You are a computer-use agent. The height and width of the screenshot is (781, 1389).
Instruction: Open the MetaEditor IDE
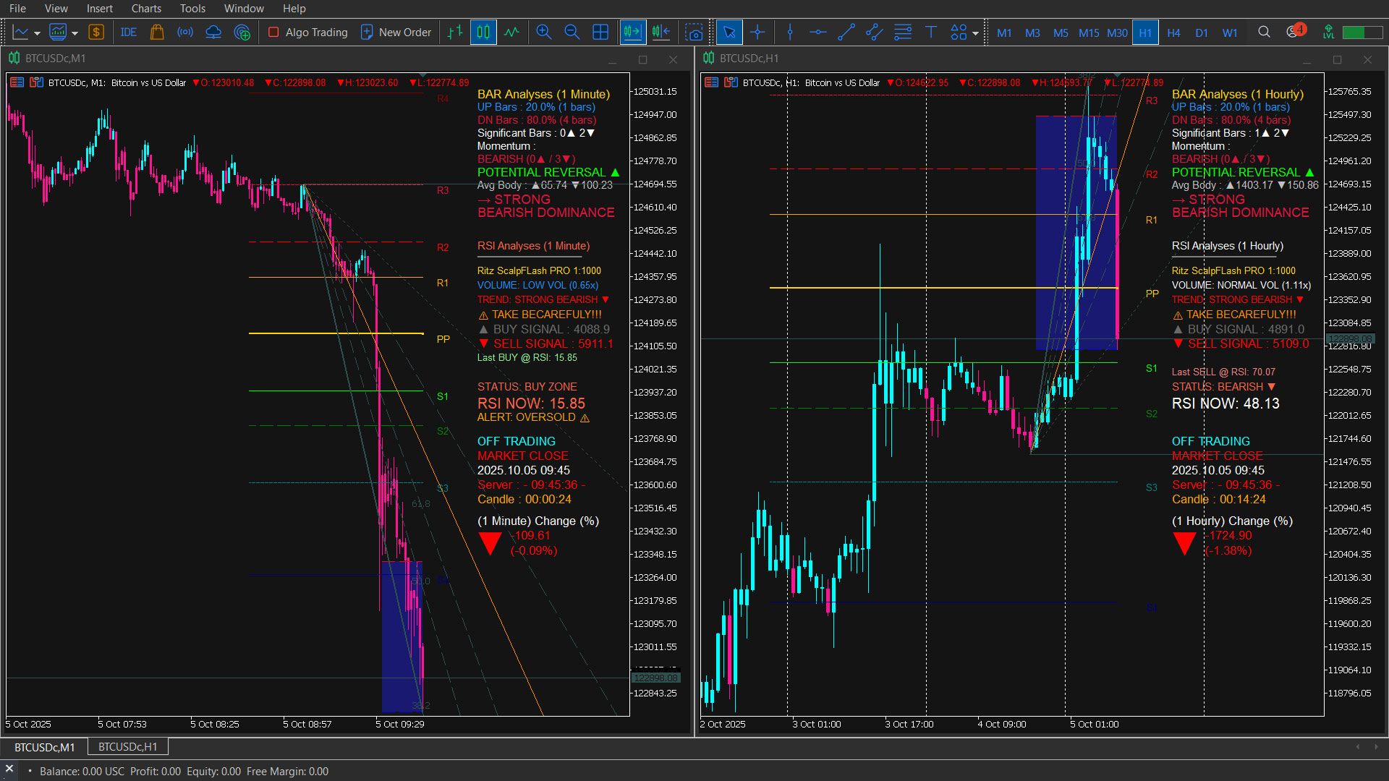pyautogui.click(x=129, y=33)
